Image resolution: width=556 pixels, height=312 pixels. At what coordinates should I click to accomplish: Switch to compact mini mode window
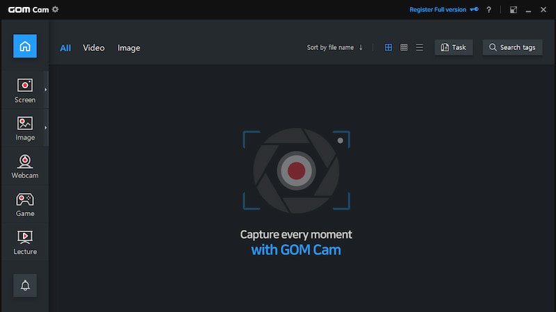click(513, 10)
